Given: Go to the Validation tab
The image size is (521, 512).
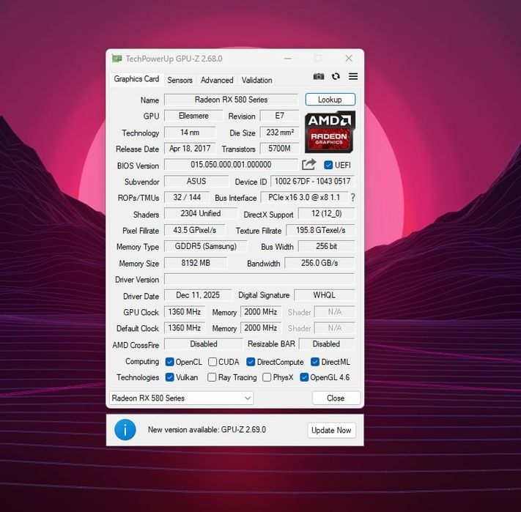Looking at the screenshot, I should [257, 80].
